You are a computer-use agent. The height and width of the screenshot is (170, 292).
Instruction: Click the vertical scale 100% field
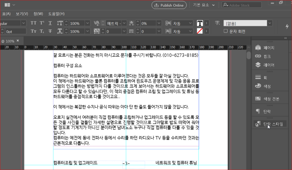(x=77, y=23)
